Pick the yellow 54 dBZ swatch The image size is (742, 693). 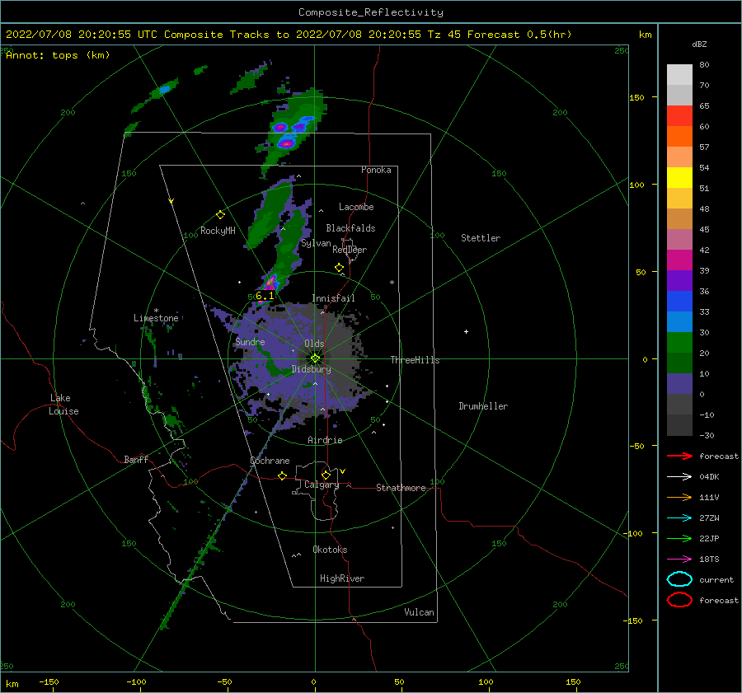point(679,178)
